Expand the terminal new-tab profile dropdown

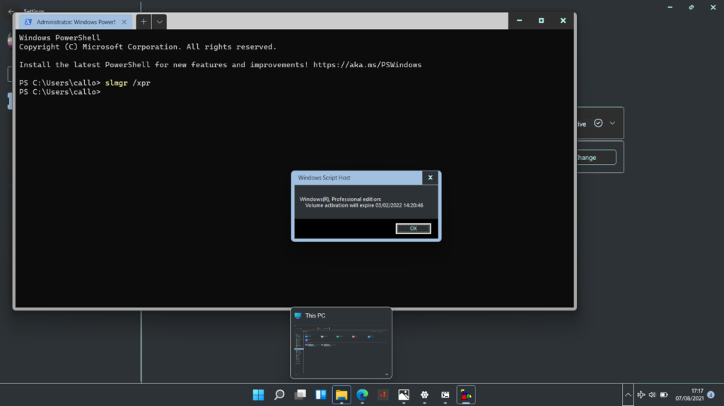click(x=160, y=22)
